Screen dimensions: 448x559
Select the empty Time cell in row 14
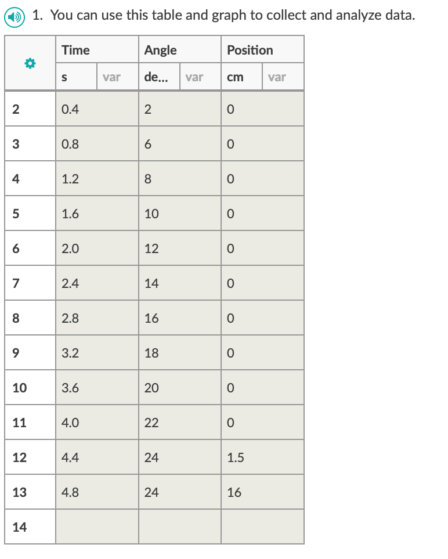[96, 526]
